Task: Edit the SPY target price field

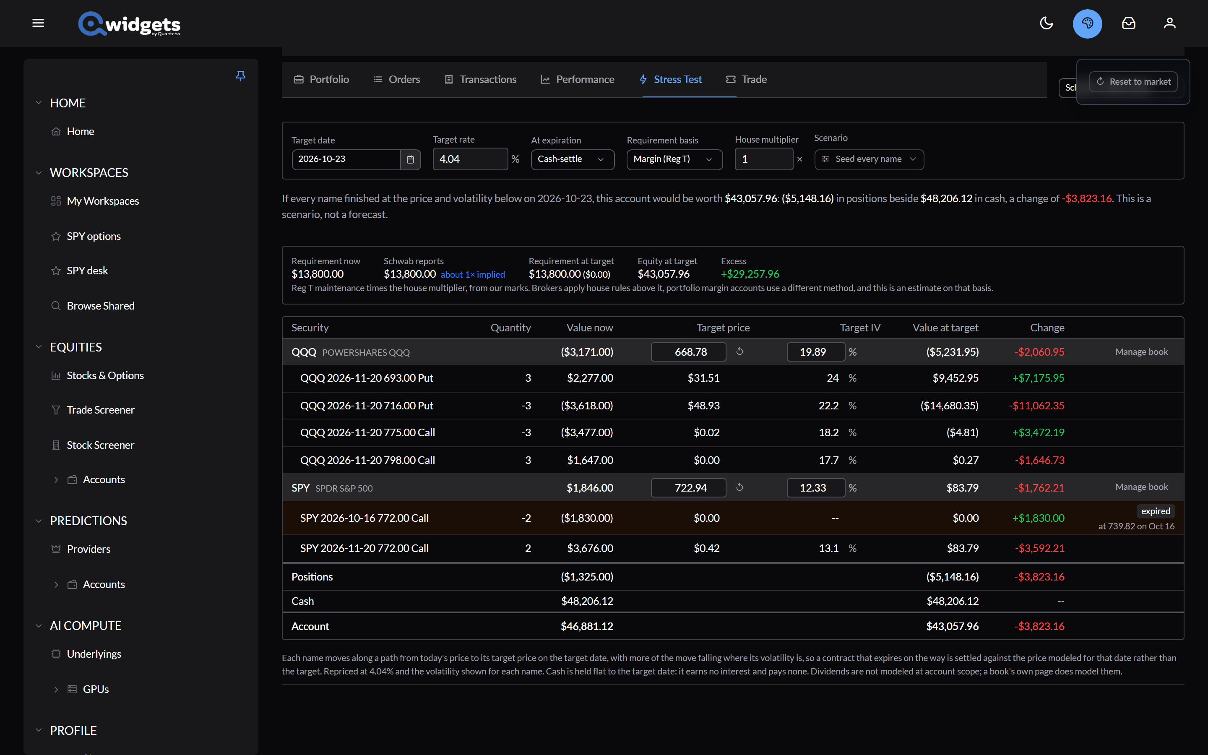Action: pyautogui.click(x=688, y=488)
